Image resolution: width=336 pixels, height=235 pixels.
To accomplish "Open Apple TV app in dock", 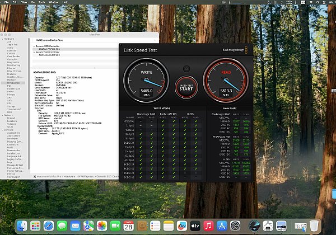I will click(x=195, y=225).
